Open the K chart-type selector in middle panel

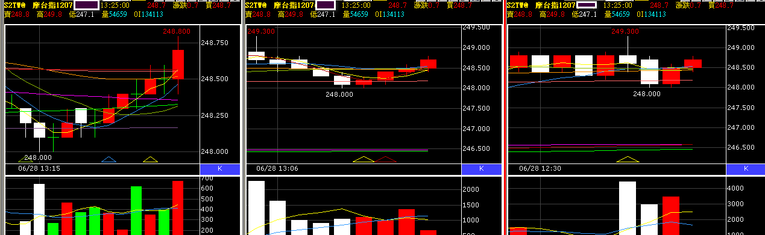pos(481,169)
